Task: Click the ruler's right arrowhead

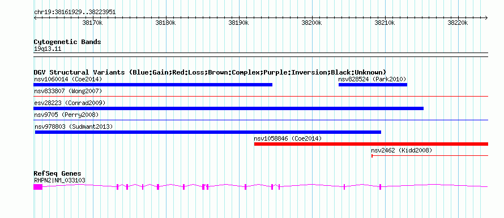Action: point(486,18)
